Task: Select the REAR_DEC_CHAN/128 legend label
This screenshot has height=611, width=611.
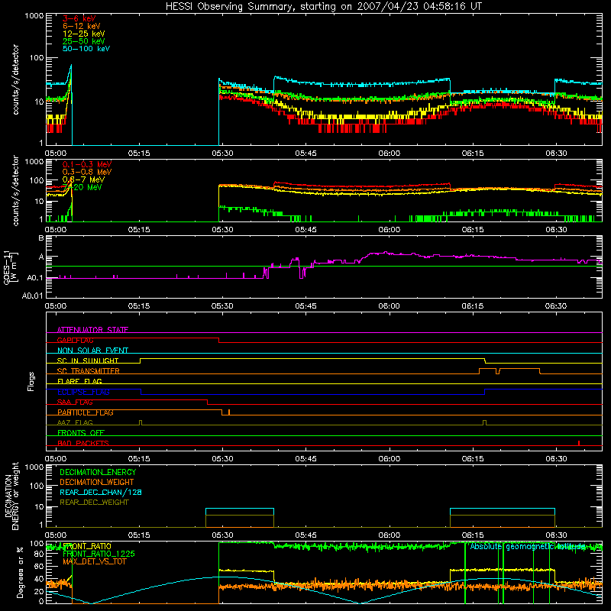Action: point(101,492)
